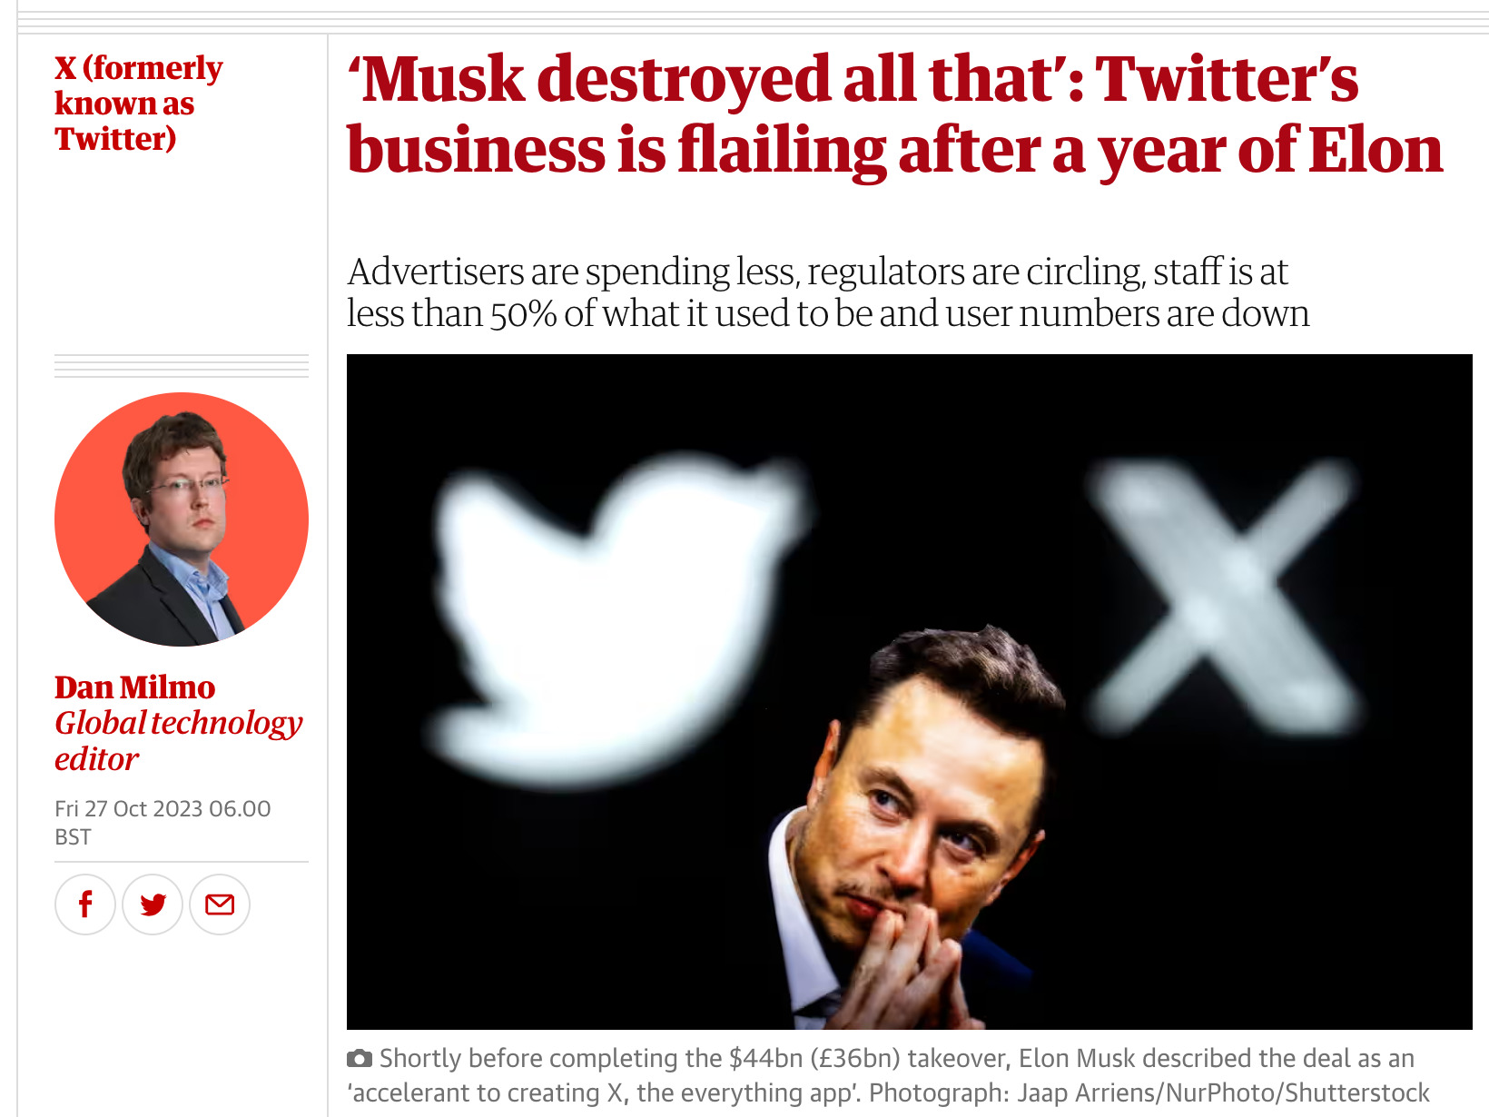This screenshot has width=1489, height=1117.
Task: Open the 'X (formerly known as Twitter)' topic
Action: point(138,103)
